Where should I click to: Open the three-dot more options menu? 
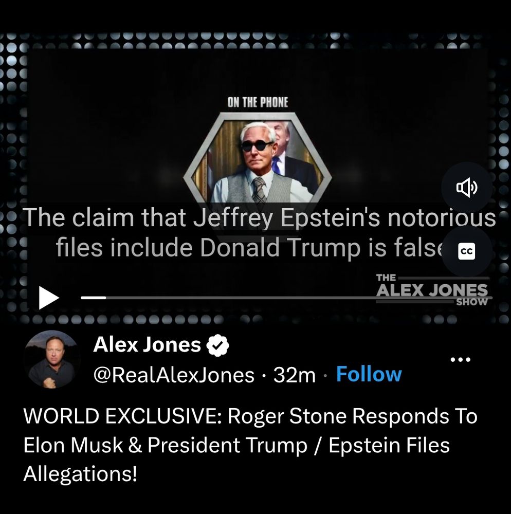(x=460, y=360)
